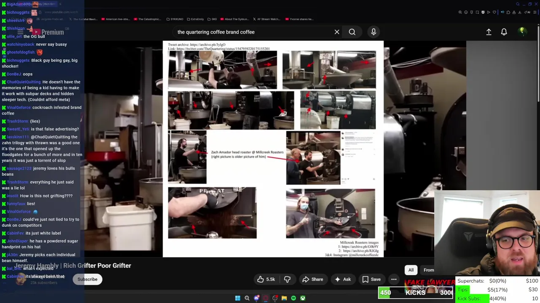Open the emoji smiley icon in address bar
Image resolution: width=540 pixels, height=303 pixels.
pos(466,12)
